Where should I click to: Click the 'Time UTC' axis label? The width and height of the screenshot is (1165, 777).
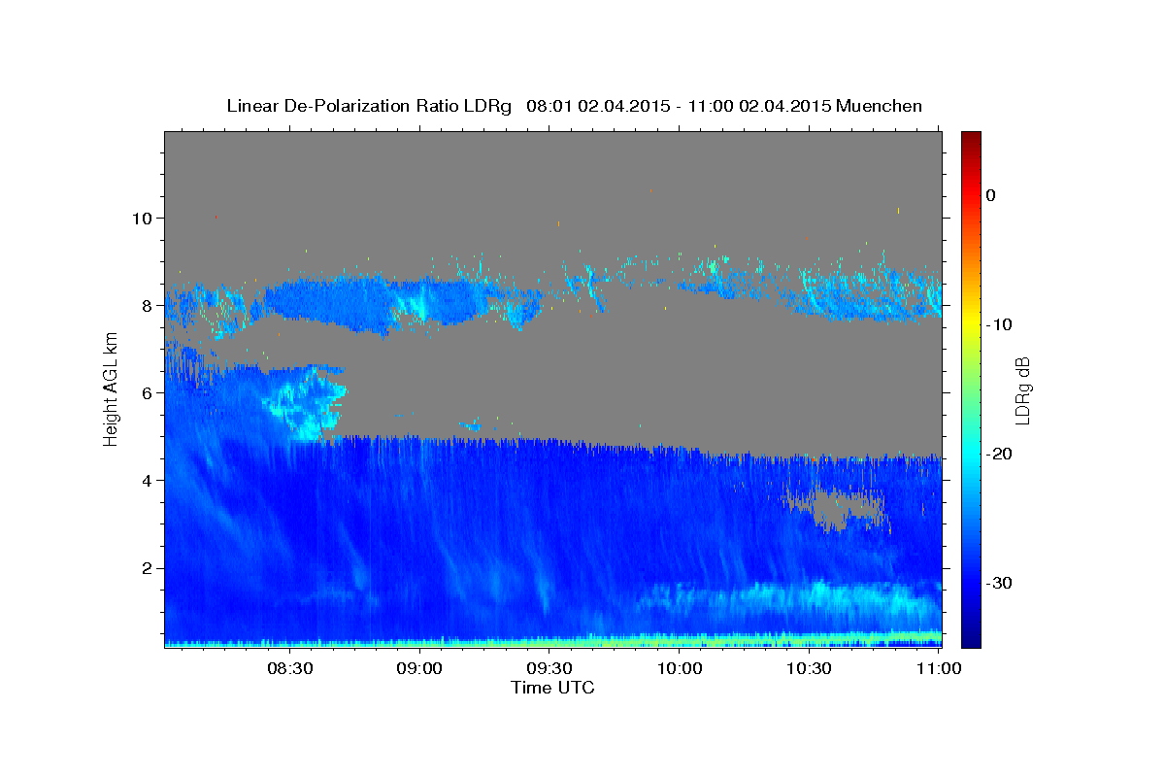tap(552, 688)
